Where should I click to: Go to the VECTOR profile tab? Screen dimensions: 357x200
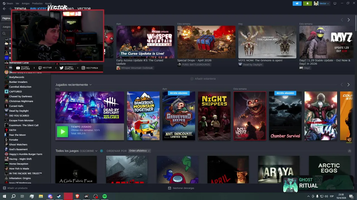[x=84, y=9]
